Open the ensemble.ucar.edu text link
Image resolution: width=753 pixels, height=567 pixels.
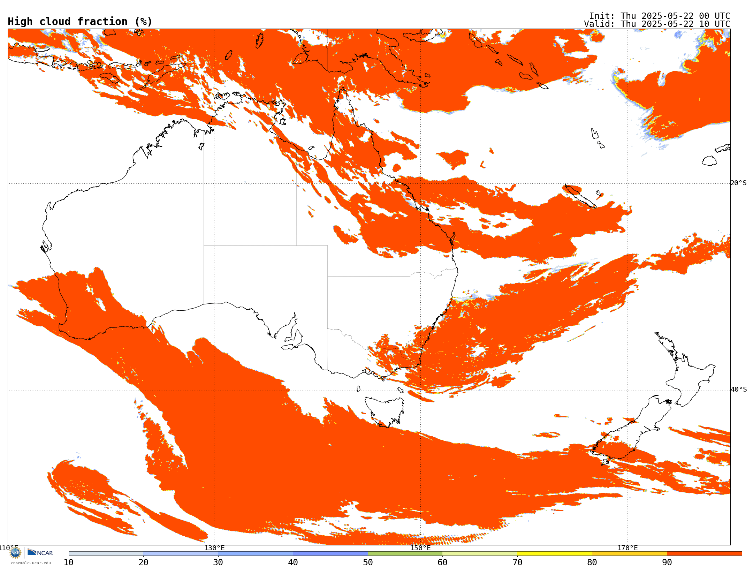click(31, 563)
